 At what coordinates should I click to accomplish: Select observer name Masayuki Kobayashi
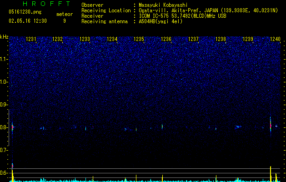point(163,5)
